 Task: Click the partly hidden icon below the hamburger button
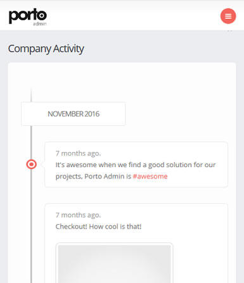click(230, 30)
